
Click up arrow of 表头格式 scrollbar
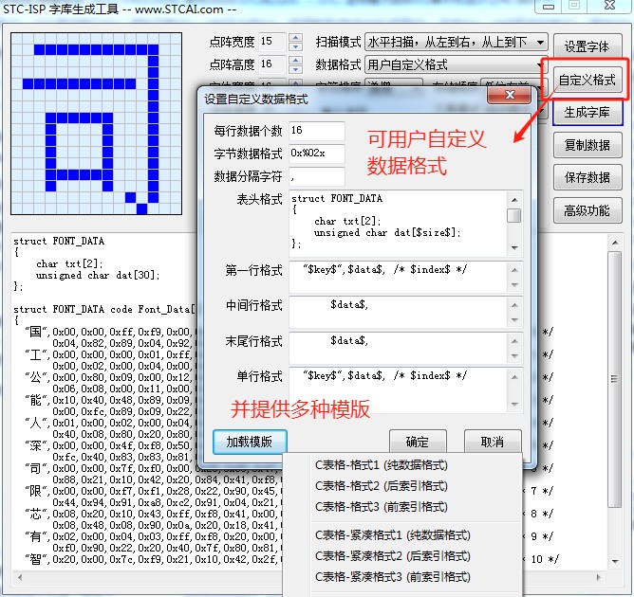tap(514, 199)
